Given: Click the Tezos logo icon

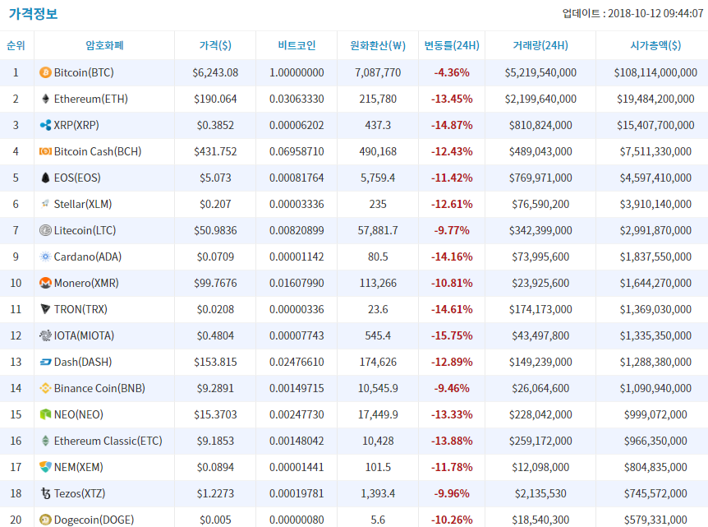Looking at the screenshot, I should tap(45, 493).
